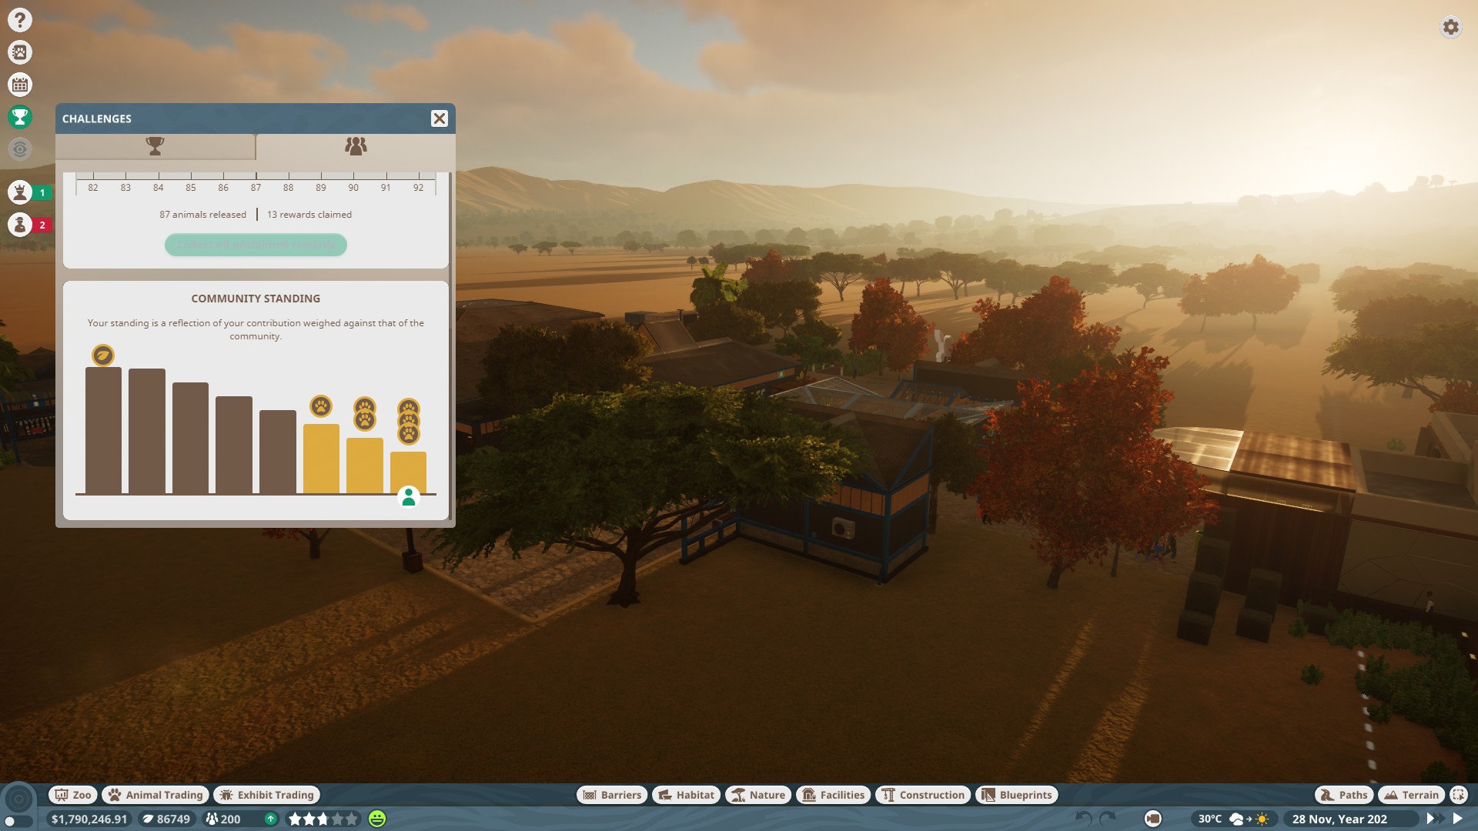
Task: Click the Collect all unclaimed rewards button
Action: [256, 245]
